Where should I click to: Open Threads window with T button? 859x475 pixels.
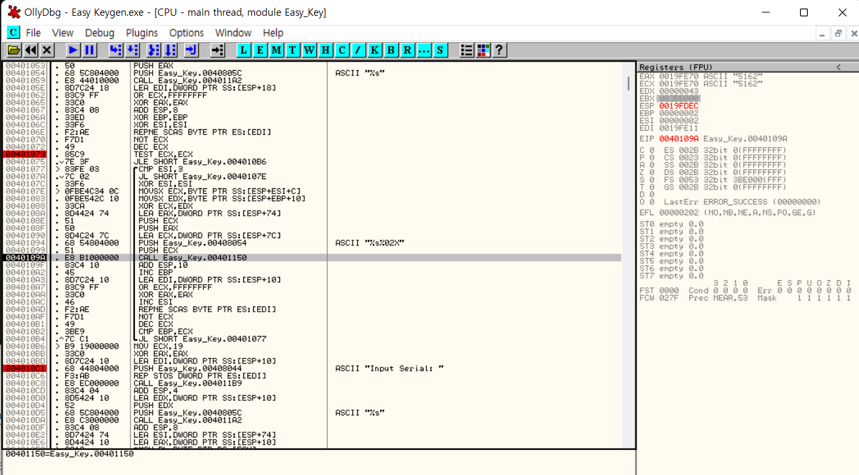pos(293,50)
